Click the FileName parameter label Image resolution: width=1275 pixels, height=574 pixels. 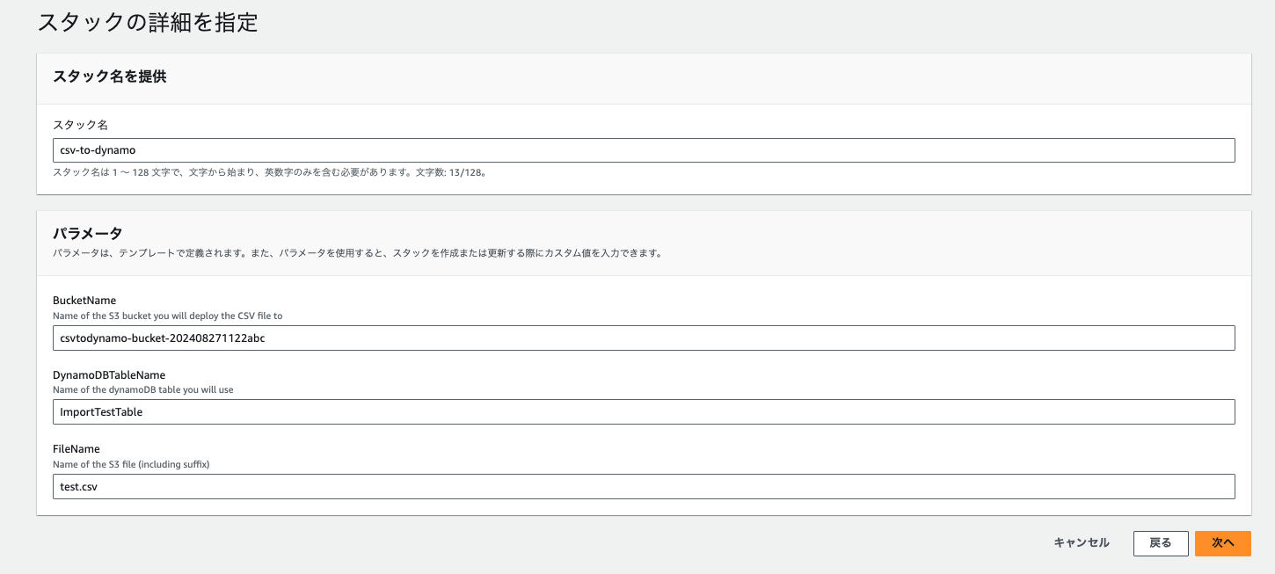tap(76, 449)
